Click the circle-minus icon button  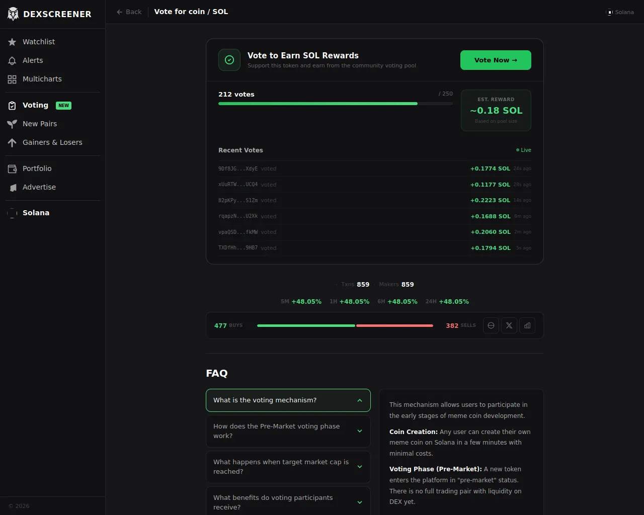[x=491, y=325]
